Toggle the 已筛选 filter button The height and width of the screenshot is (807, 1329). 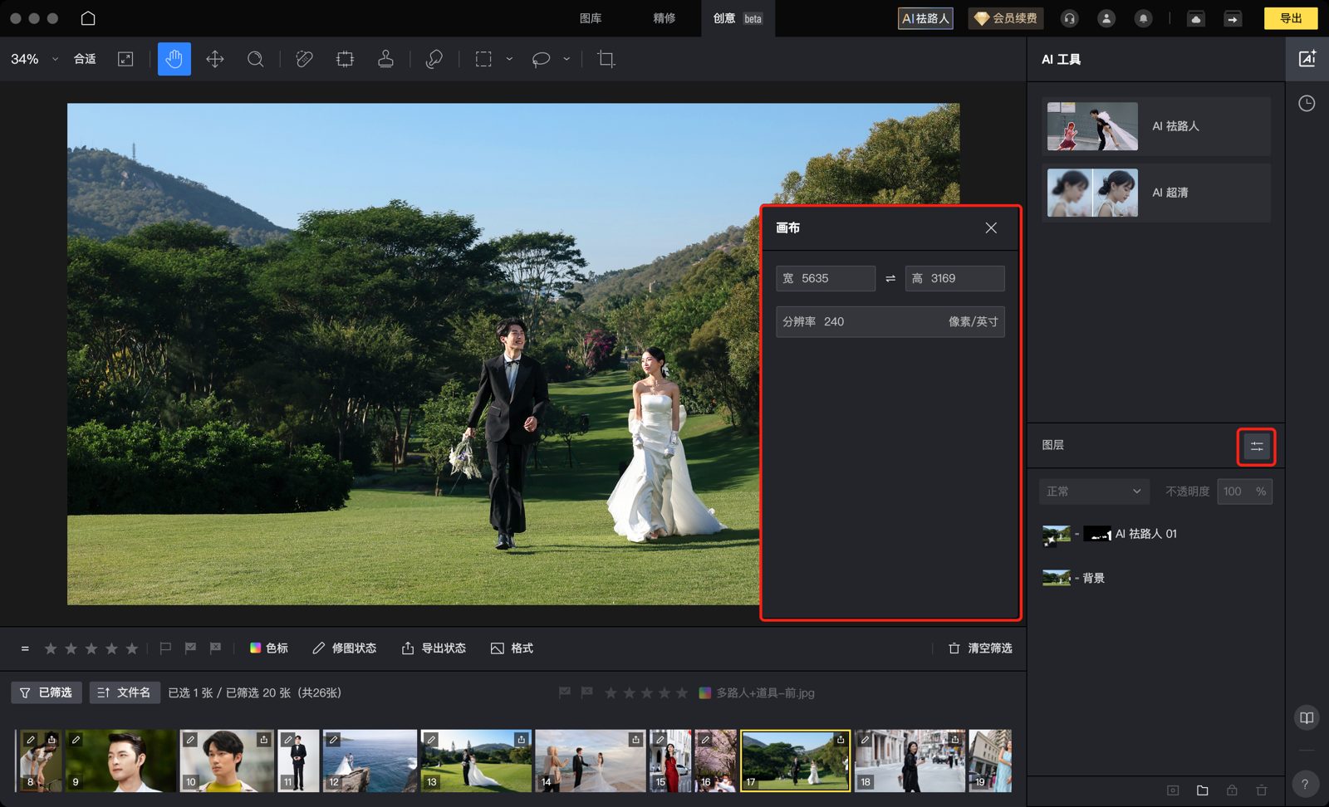[x=47, y=692]
